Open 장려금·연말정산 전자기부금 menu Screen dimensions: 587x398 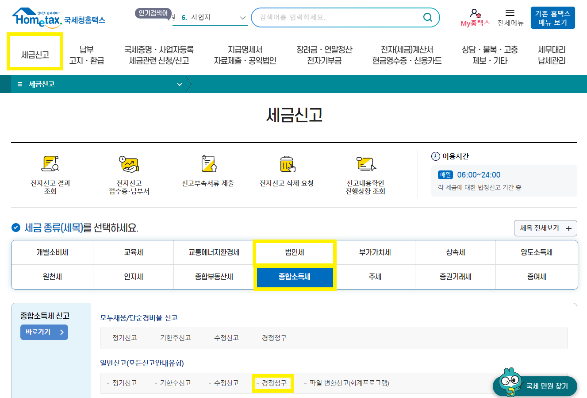[324, 55]
